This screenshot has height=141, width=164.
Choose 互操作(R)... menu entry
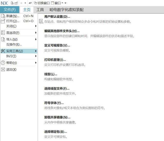click(19, 45)
